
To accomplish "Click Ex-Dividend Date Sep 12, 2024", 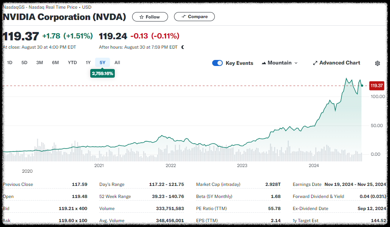I will tap(372, 209).
